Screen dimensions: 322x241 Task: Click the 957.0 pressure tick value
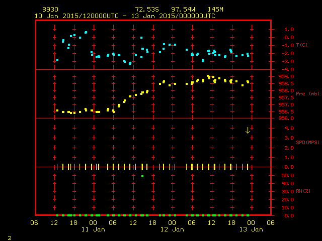(286, 105)
